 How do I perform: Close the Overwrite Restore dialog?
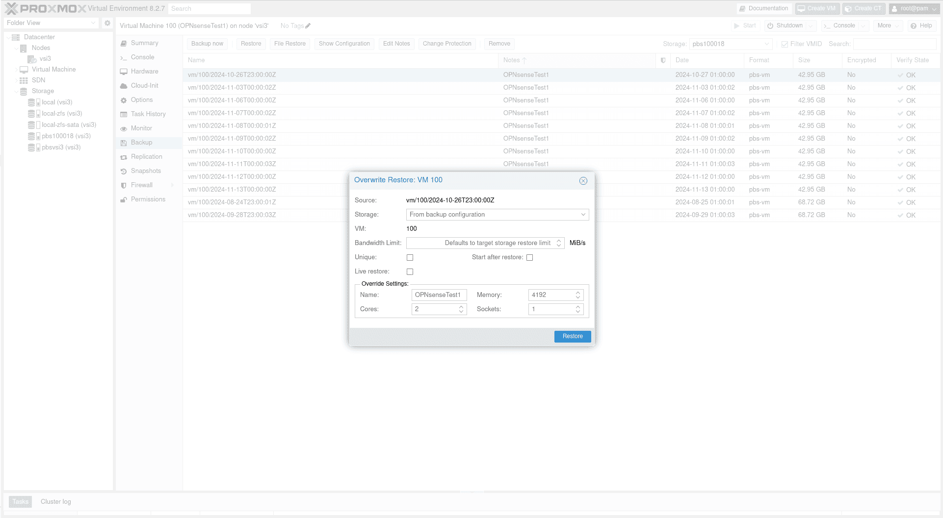pyautogui.click(x=583, y=181)
